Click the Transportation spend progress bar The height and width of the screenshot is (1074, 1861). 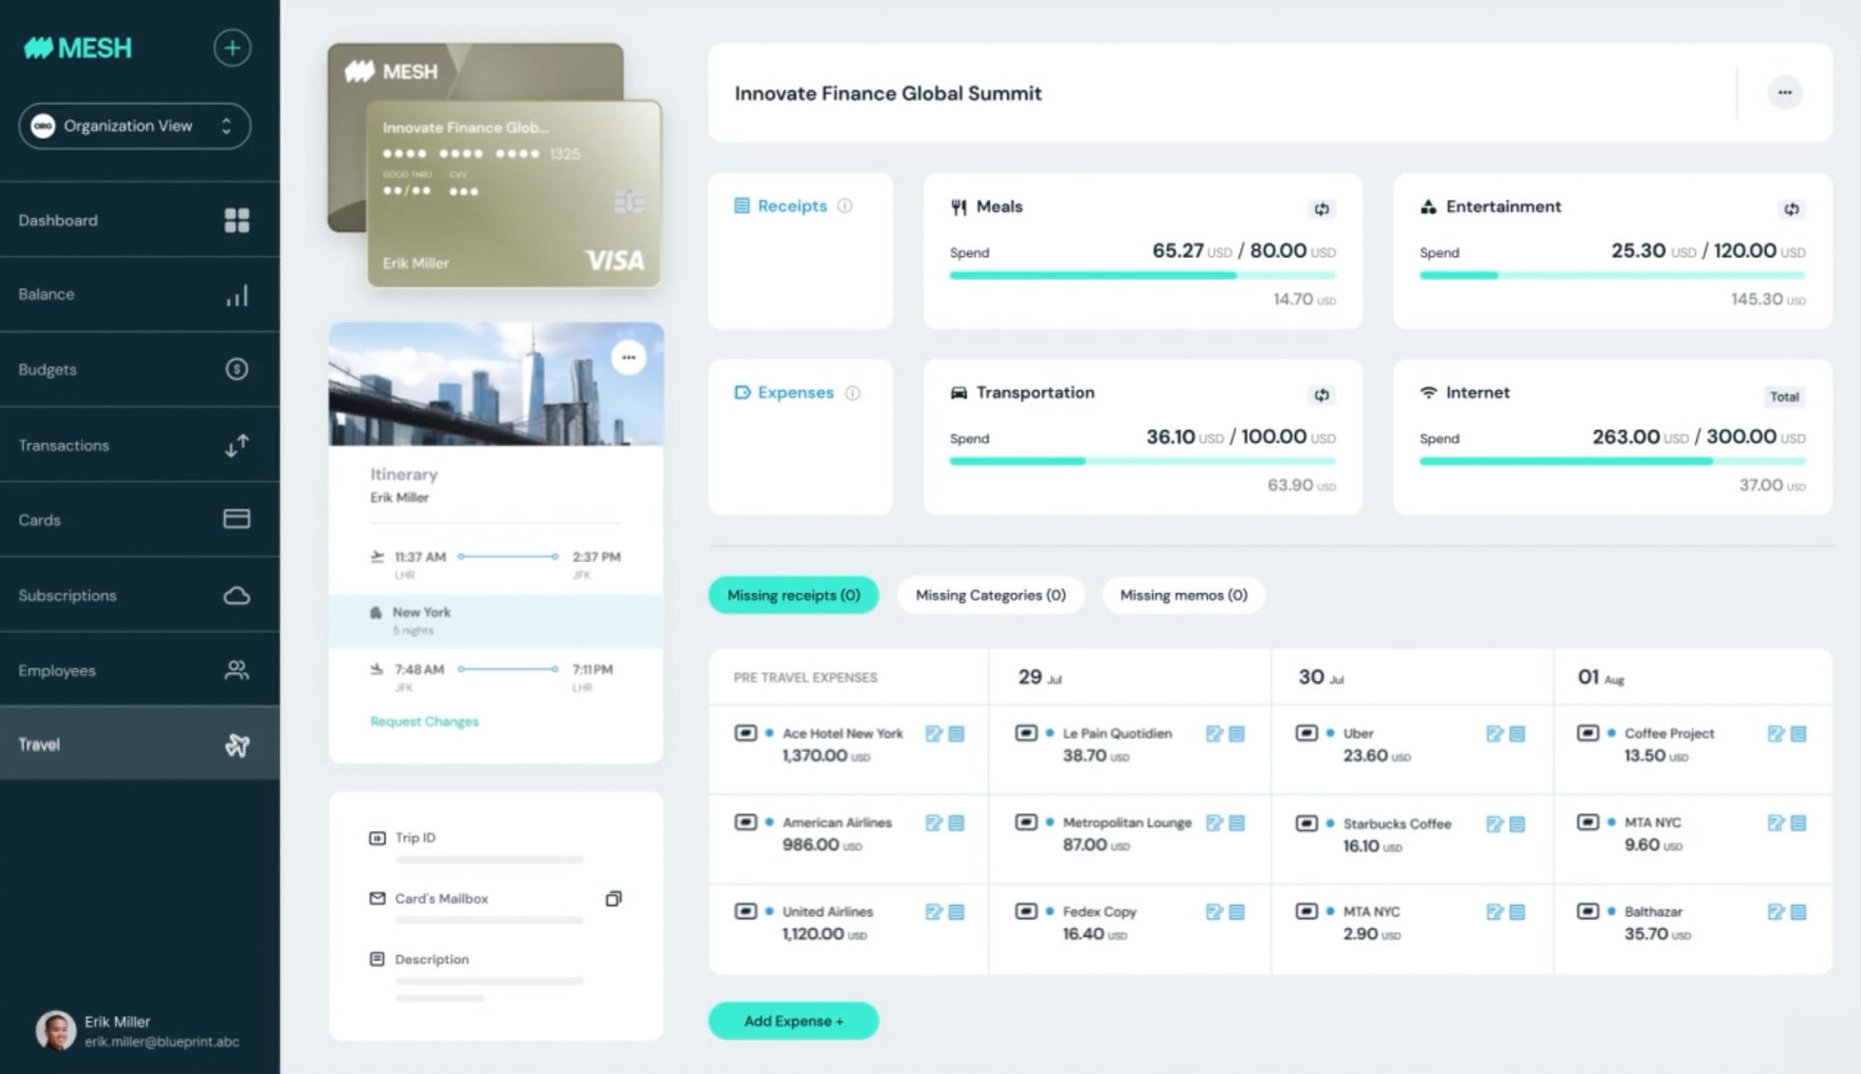tap(1143, 461)
